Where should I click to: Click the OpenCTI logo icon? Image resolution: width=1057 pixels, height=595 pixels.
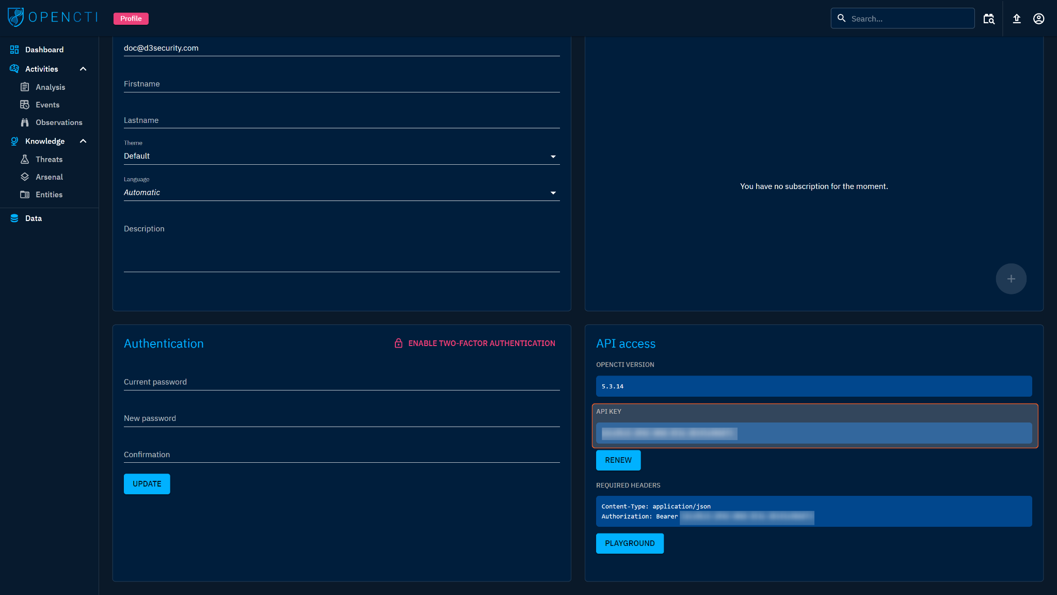tap(15, 18)
